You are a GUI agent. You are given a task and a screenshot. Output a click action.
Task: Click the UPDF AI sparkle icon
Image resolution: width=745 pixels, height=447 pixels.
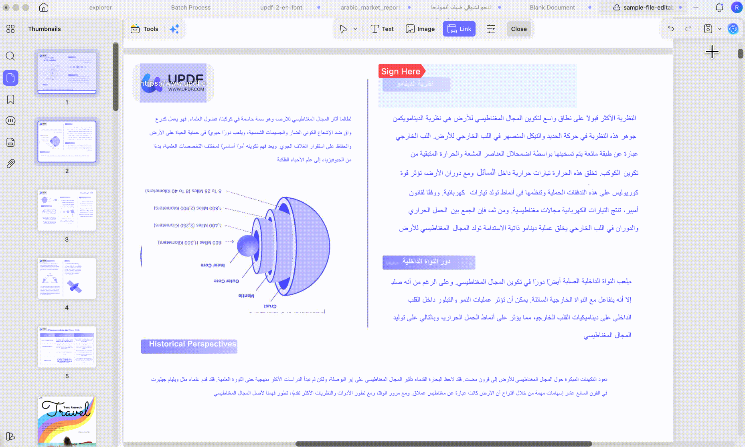coord(174,29)
